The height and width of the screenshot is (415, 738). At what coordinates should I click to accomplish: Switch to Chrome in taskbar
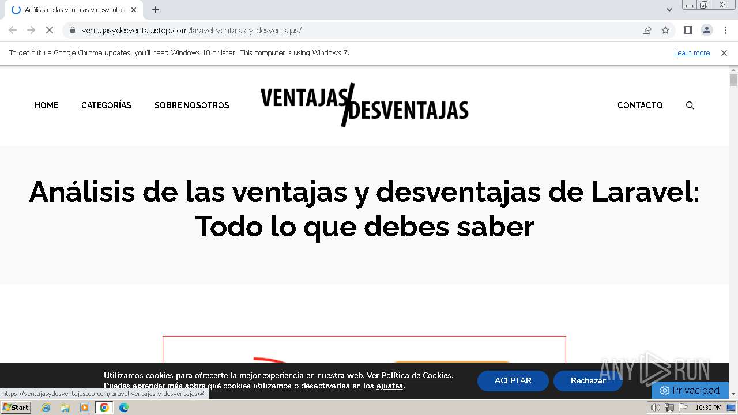(104, 408)
